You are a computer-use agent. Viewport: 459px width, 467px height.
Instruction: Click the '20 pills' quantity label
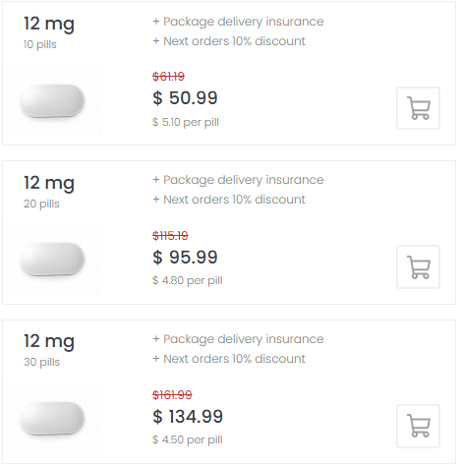tap(41, 204)
